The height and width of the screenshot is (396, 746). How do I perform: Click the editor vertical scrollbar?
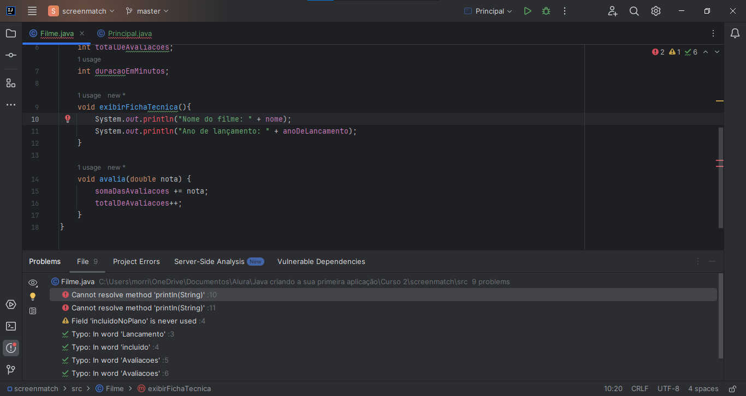tap(721, 177)
